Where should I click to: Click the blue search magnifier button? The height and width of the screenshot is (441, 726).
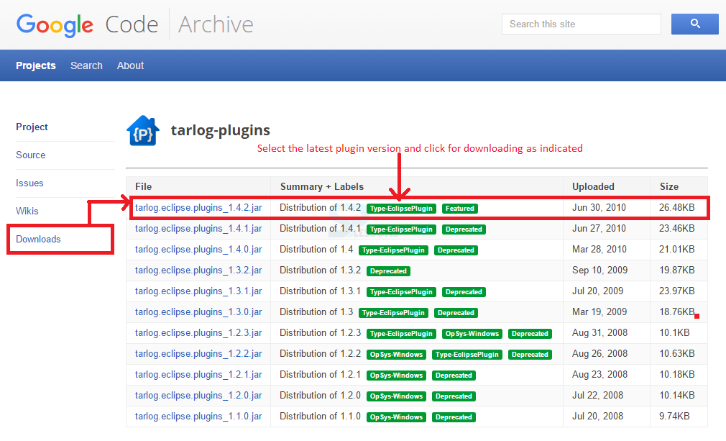pyautogui.click(x=694, y=24)
